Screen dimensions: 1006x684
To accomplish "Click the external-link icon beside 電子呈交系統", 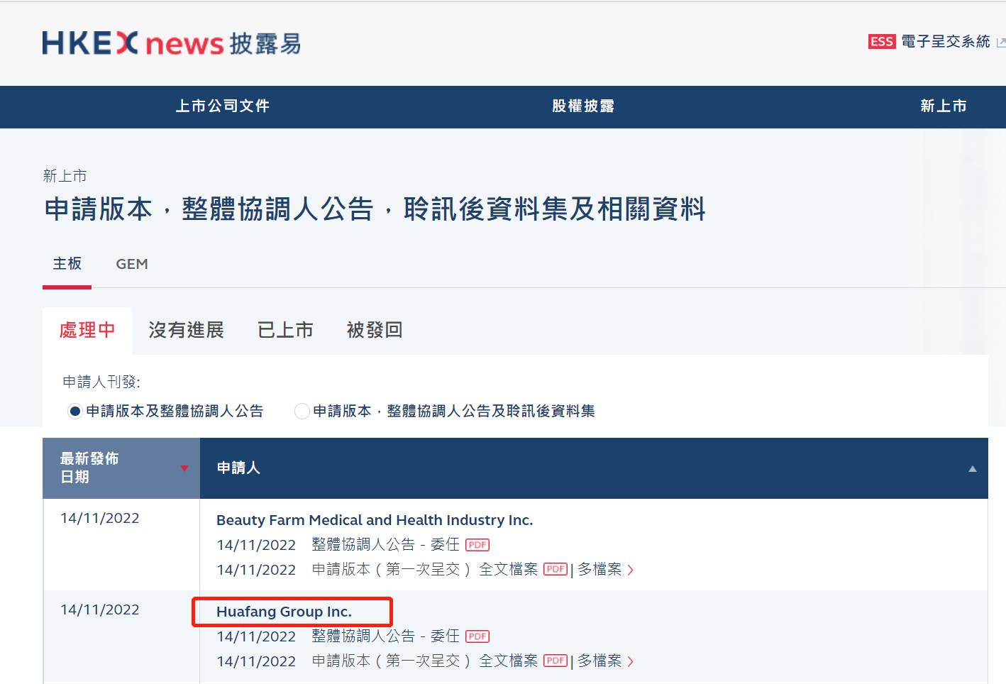I will click(x=1000, y=43).
